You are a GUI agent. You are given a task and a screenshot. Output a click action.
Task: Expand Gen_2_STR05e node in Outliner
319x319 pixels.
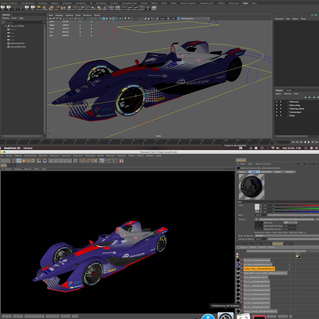pyautogui.click(x=6, y=26)
